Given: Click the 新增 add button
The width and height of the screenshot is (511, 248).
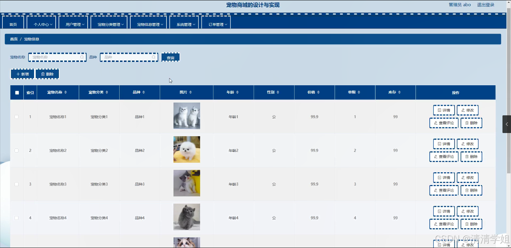Looking at the screenshot, I should [22, 74].
